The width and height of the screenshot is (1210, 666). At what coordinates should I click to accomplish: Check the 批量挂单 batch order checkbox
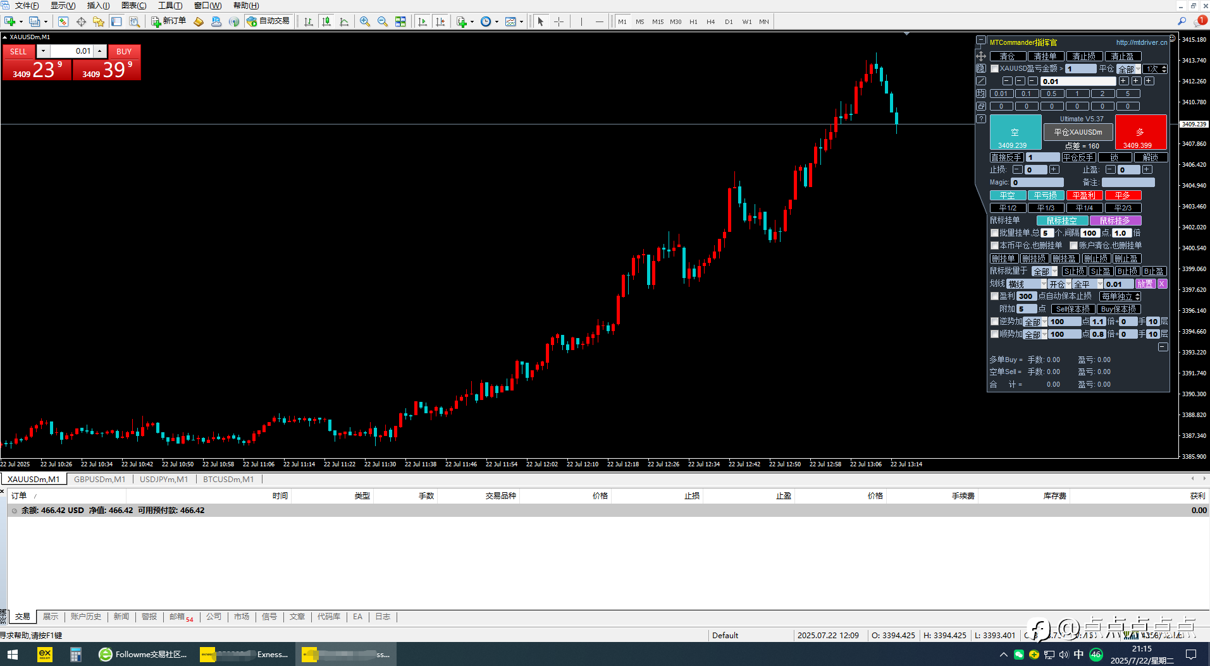coord(994,233)
